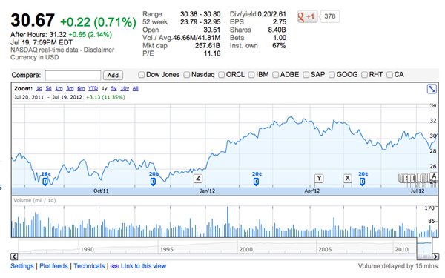Click the Add button next to Compare

click(x=113, y=75)
